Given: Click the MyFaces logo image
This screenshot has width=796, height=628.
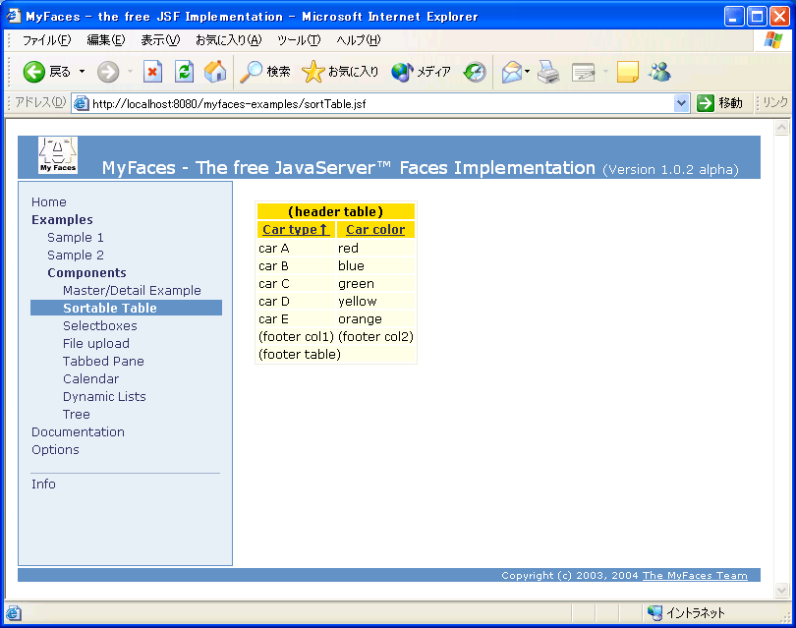Looking at the screenshot, I should [58, 155].
